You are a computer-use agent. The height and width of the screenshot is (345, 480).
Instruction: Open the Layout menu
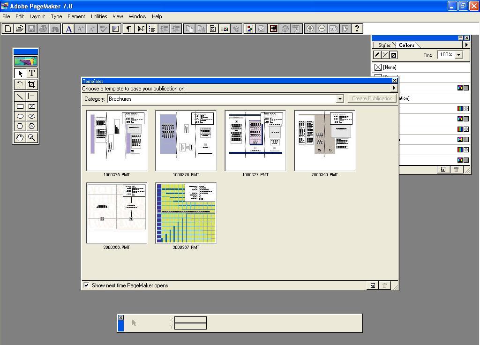click(37, 16)
